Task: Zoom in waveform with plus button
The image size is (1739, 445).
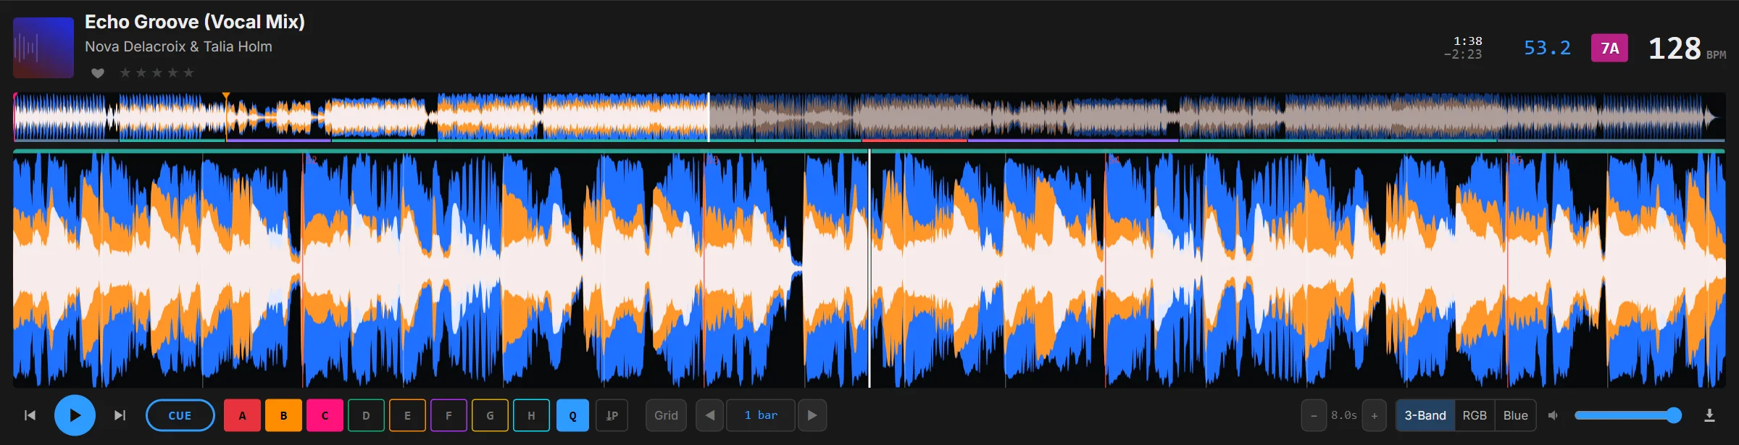Action: coord(1375,415)
